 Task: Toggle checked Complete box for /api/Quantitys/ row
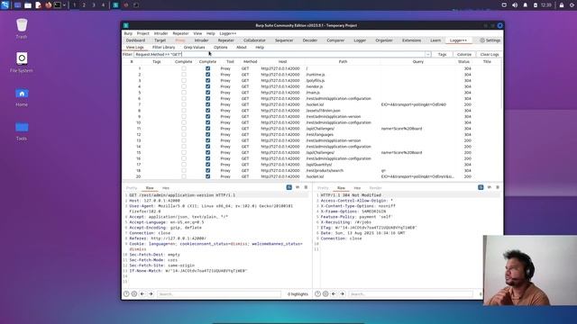point(208,165)
